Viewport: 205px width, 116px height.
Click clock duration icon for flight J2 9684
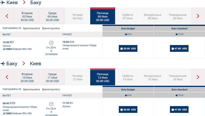(x=51, y=43)
